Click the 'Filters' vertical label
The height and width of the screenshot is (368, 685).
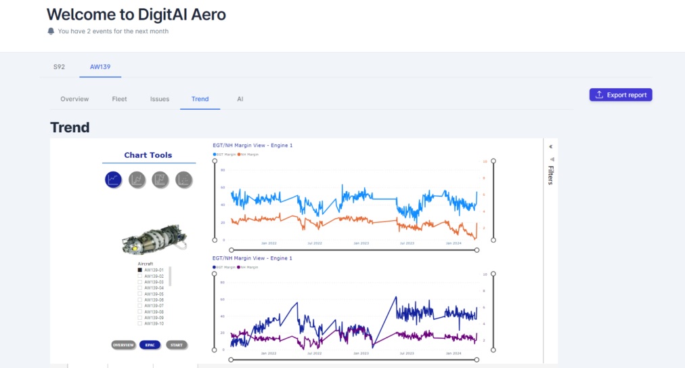pyautogui.click(x=552, y=175)
